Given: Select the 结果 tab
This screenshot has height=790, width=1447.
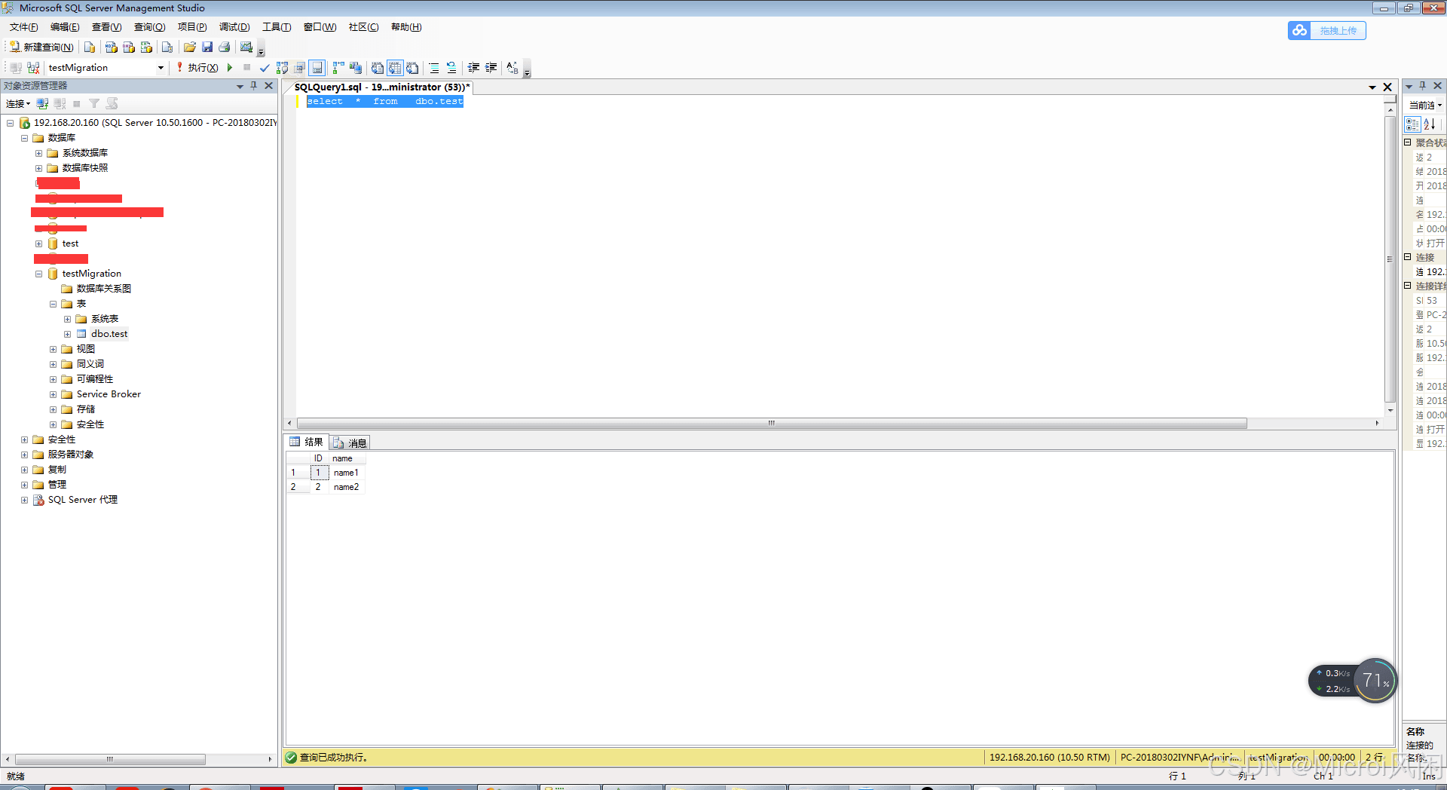Looking at the screenshot, I should pos(307,442).
